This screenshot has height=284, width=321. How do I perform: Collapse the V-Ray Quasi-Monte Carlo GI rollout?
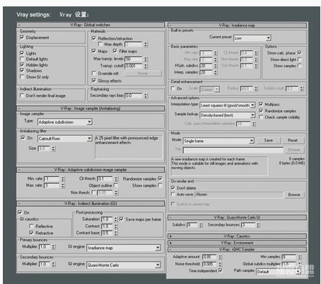[237, 217]
